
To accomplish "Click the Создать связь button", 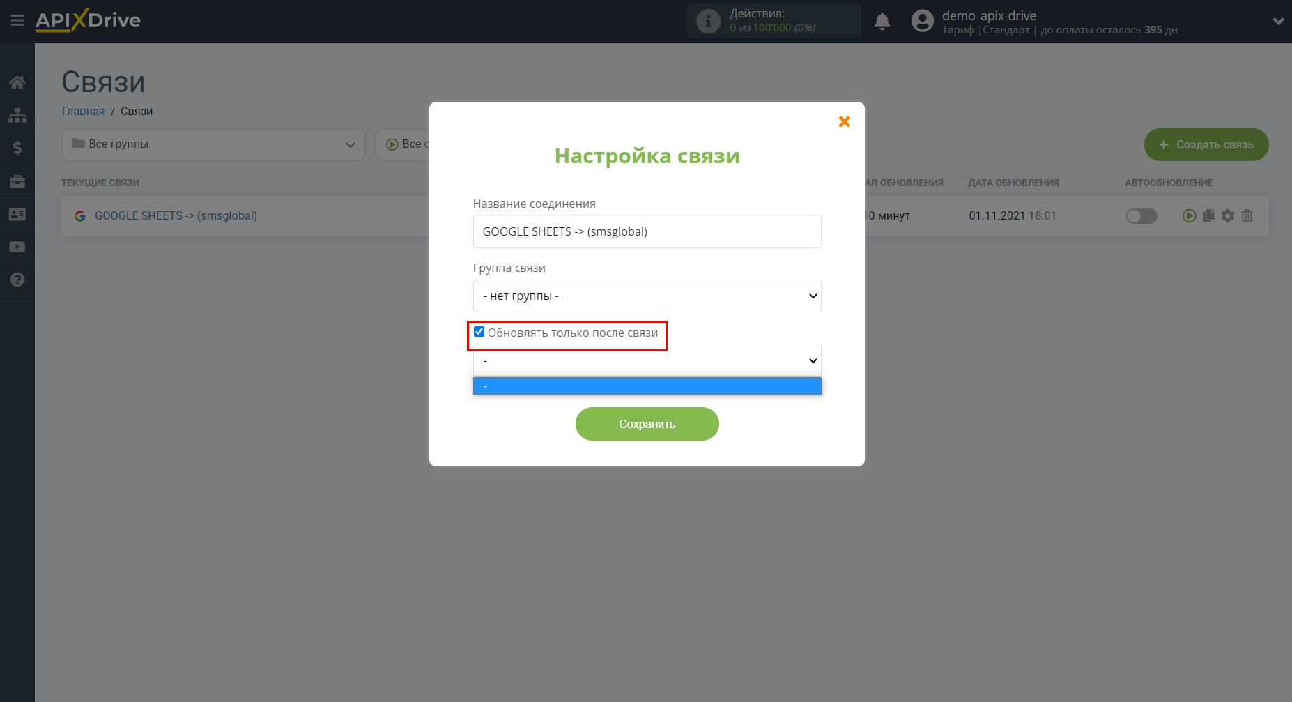I will 1206,144.
